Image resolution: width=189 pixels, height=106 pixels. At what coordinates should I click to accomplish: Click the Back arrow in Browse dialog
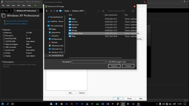click(x=47, y=11)
